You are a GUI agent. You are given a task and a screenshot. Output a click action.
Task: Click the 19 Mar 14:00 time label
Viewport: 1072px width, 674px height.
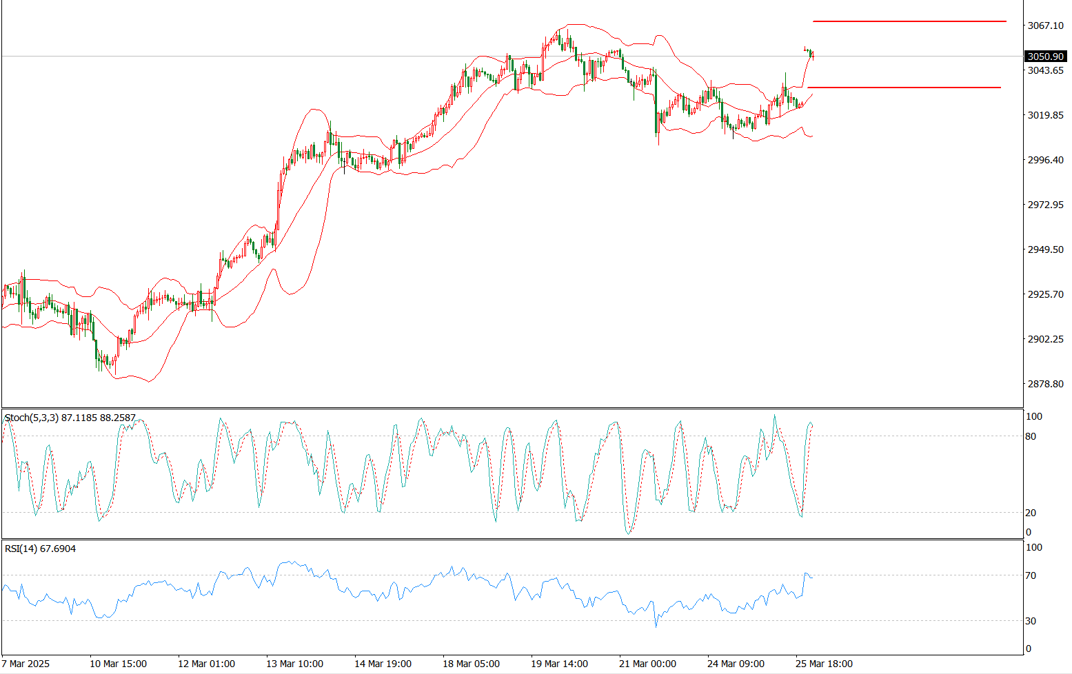(559, 664)
